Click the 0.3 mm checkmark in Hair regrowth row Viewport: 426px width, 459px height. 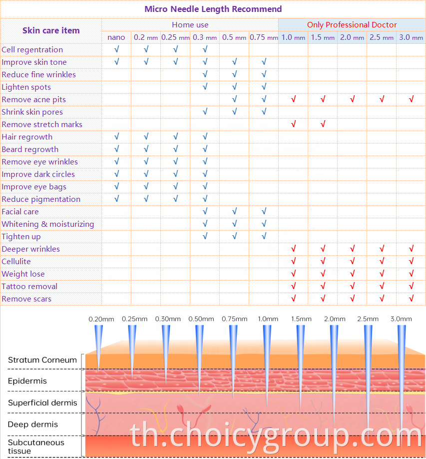click(x=205, y=137)
